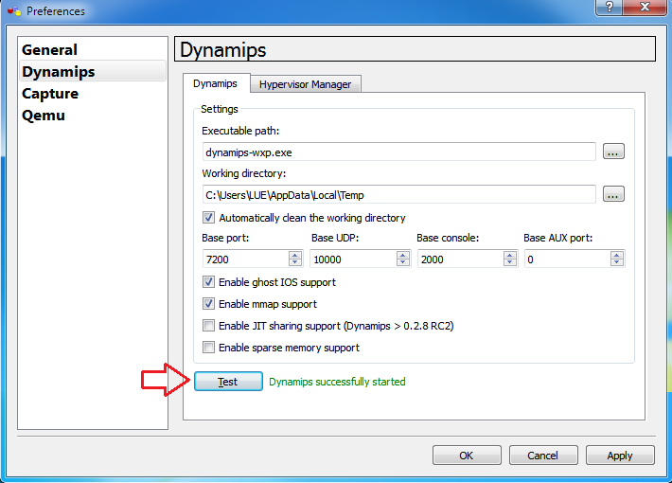Disable mmap support checkbox
672x483 pixels.
[209, 304]
